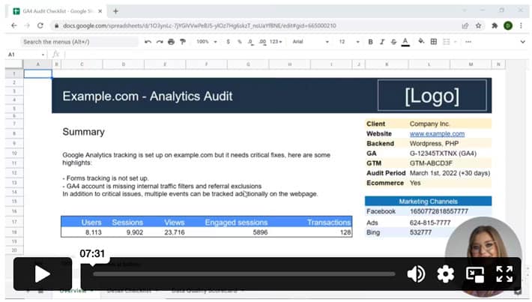
Task: Click the Facebook ID 1650772818557777
Action: pyautogui.click(x=438, y=211)
